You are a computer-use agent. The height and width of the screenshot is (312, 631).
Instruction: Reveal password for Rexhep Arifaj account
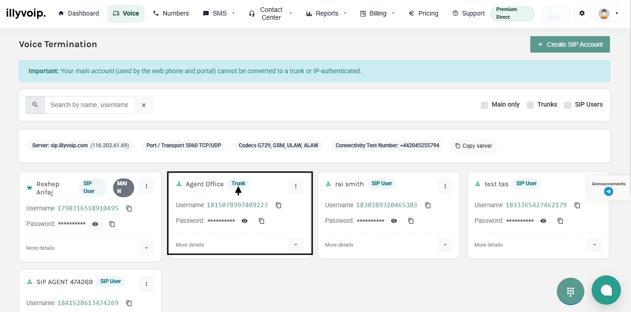[95, 224]
